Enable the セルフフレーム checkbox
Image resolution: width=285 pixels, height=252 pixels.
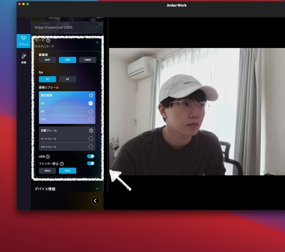click(x=91, y=146)
